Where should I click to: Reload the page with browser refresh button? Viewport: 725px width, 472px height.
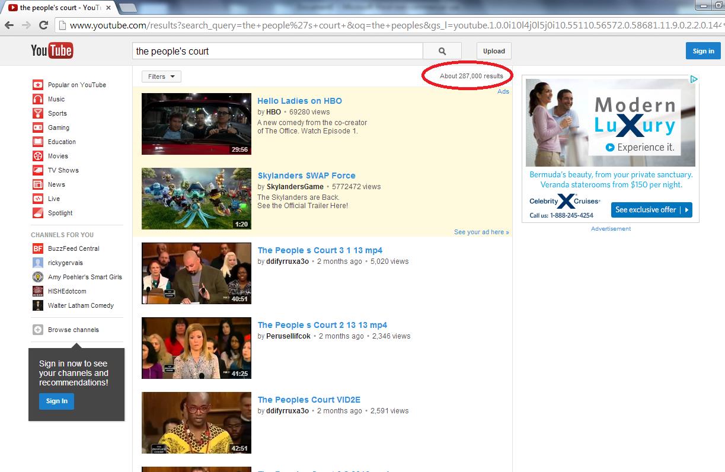click(x=43, y=25)
